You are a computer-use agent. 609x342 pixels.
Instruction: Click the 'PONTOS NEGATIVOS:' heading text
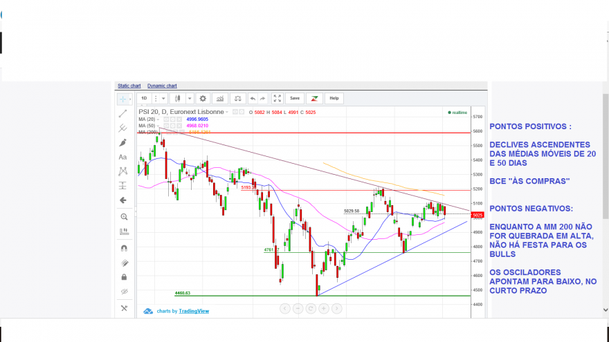coord(531,209)
